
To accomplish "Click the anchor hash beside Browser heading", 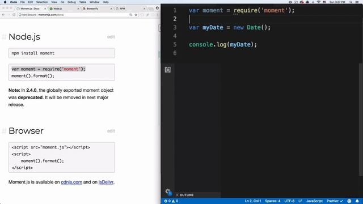I will pyautogui.click(x=4, y=131).
